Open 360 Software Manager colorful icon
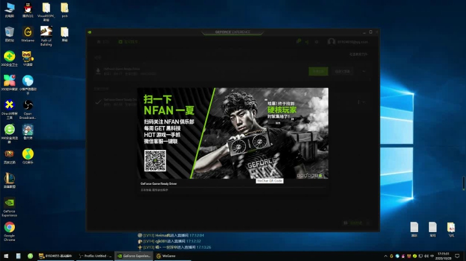The width and height of the screenshot is (466, 261). (x=9, y=83)
